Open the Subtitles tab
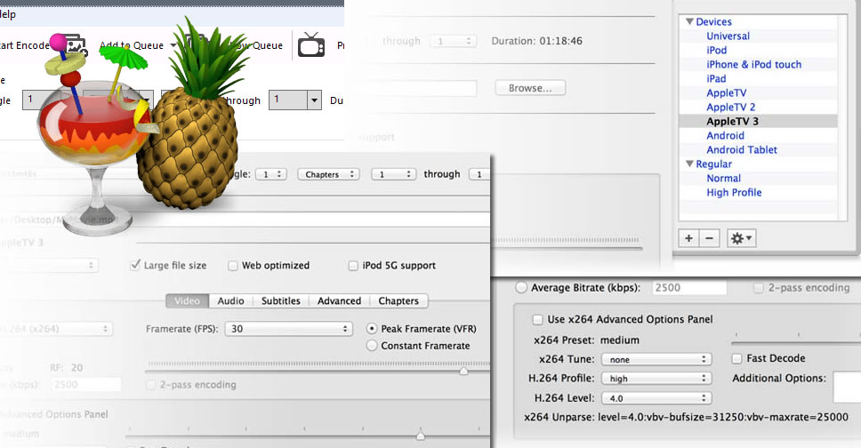The width and height of the screenshot is (861, 448). tap(280, 300)
